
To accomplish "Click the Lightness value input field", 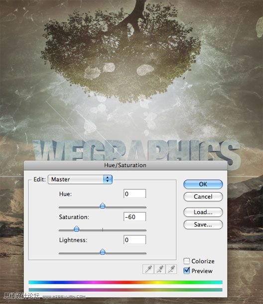I will coord(134,240).
